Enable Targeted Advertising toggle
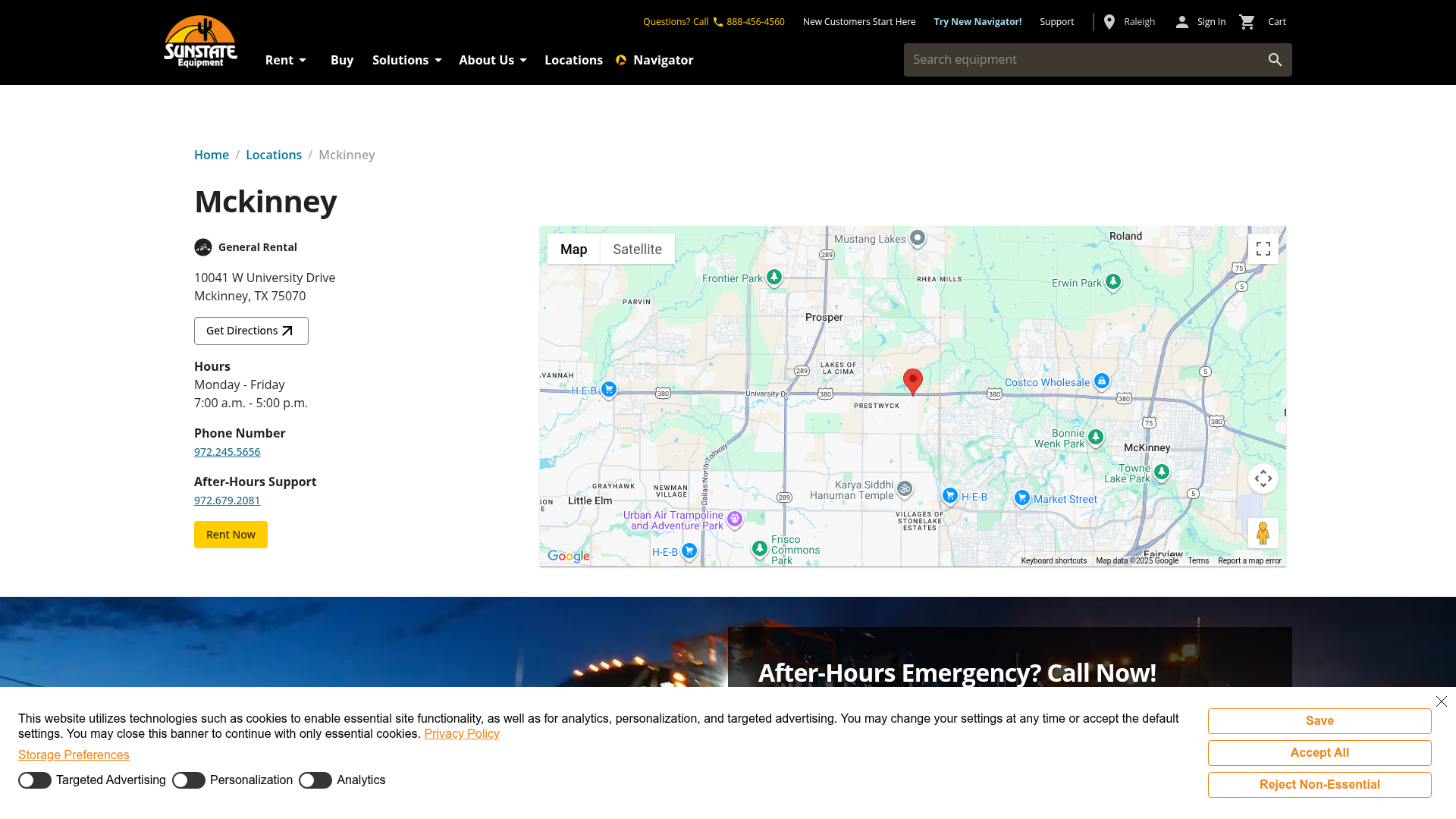Image resolution: width=1456 pixels, height=819 pixels. [x=35, y=780]
